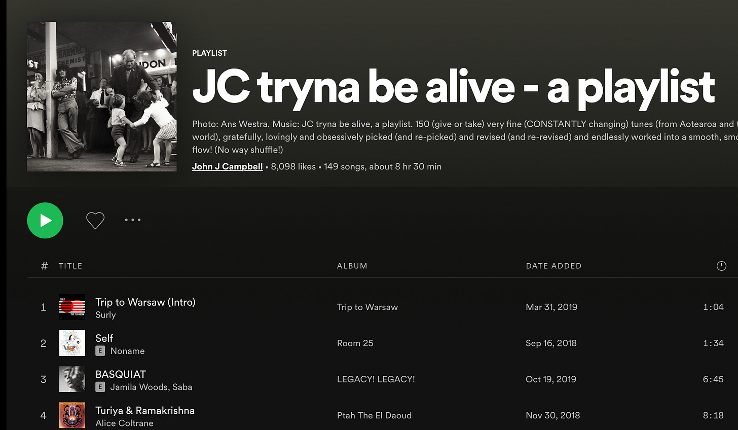The image size is (738, 430).
Task: Open the artist Saba
Action: click(182, 387)
